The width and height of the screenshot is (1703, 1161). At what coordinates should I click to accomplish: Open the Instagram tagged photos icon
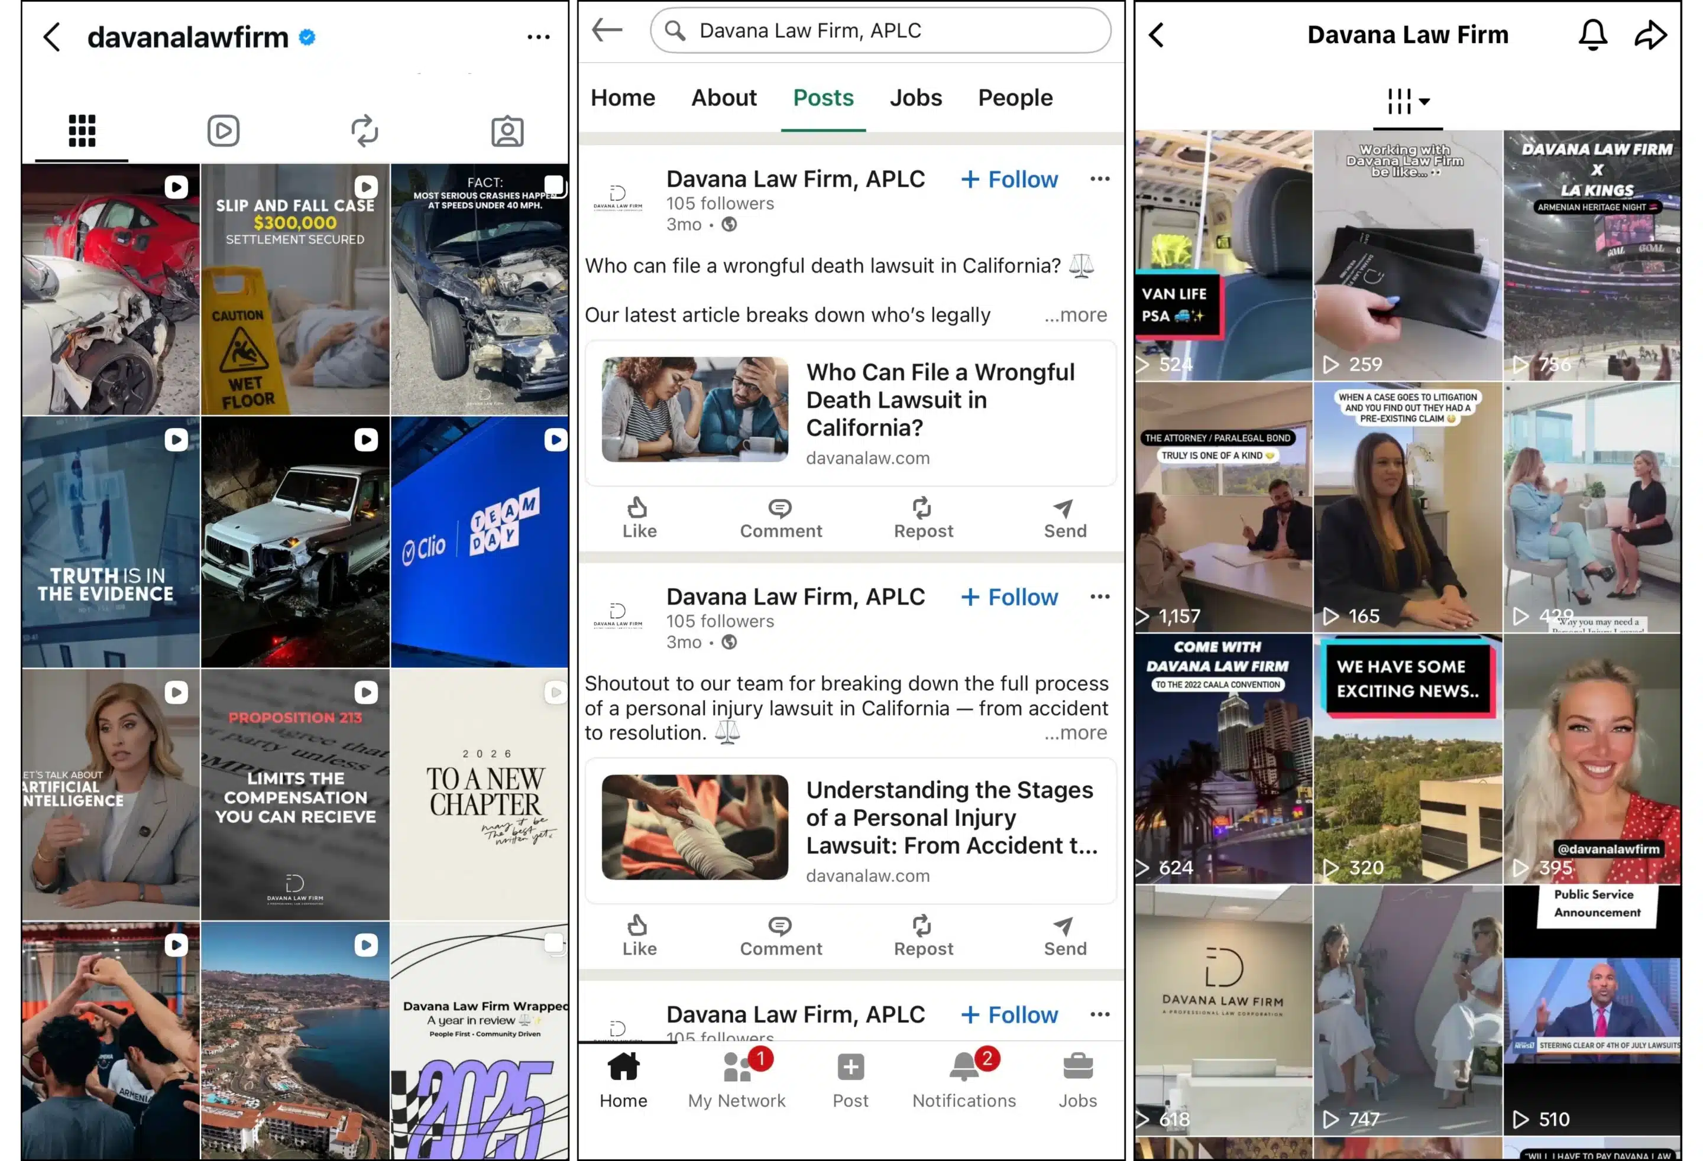pyautogui.click(x=507, y=131)
